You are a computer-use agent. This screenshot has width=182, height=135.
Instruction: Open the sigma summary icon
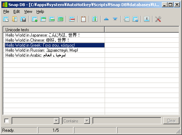[147, 19]
